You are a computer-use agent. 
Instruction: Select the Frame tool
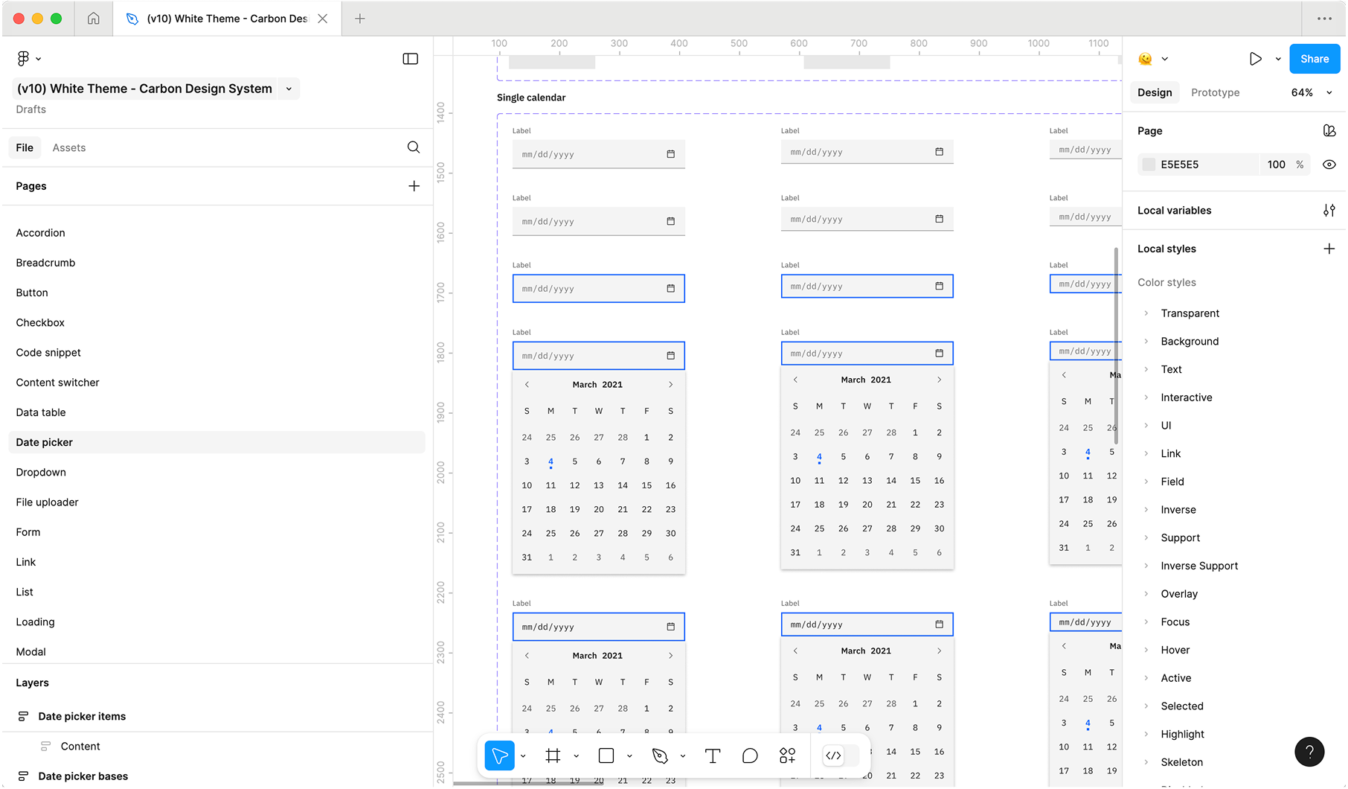(553, 756)
